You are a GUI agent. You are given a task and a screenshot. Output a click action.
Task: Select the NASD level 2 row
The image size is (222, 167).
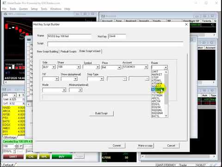coord(13,108)
